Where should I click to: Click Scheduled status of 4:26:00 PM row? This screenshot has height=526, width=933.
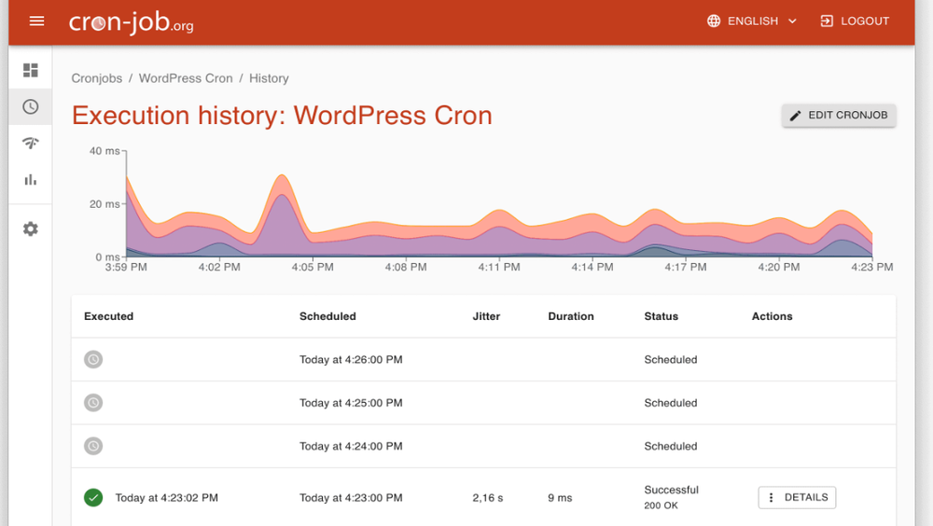coord(671,359)
